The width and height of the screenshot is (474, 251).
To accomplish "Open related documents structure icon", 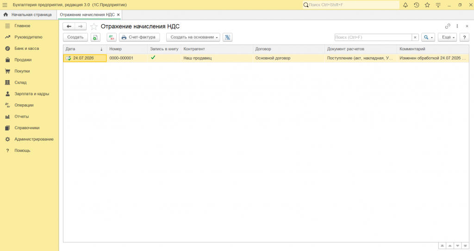I will (x=228, y=37).
